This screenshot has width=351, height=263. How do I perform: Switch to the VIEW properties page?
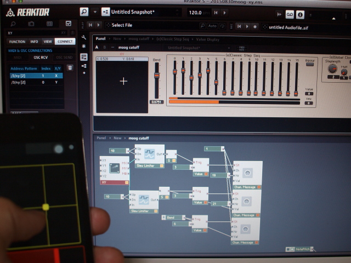[48, 42]
